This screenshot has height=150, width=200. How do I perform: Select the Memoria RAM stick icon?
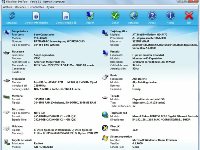click(x=6, y=97)
